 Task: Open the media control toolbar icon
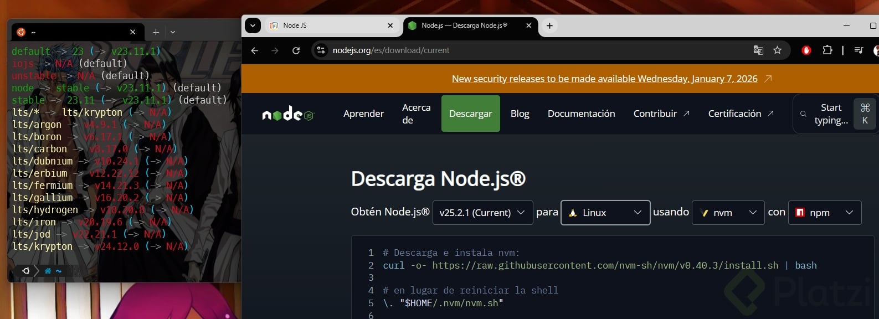coord(859,50)
